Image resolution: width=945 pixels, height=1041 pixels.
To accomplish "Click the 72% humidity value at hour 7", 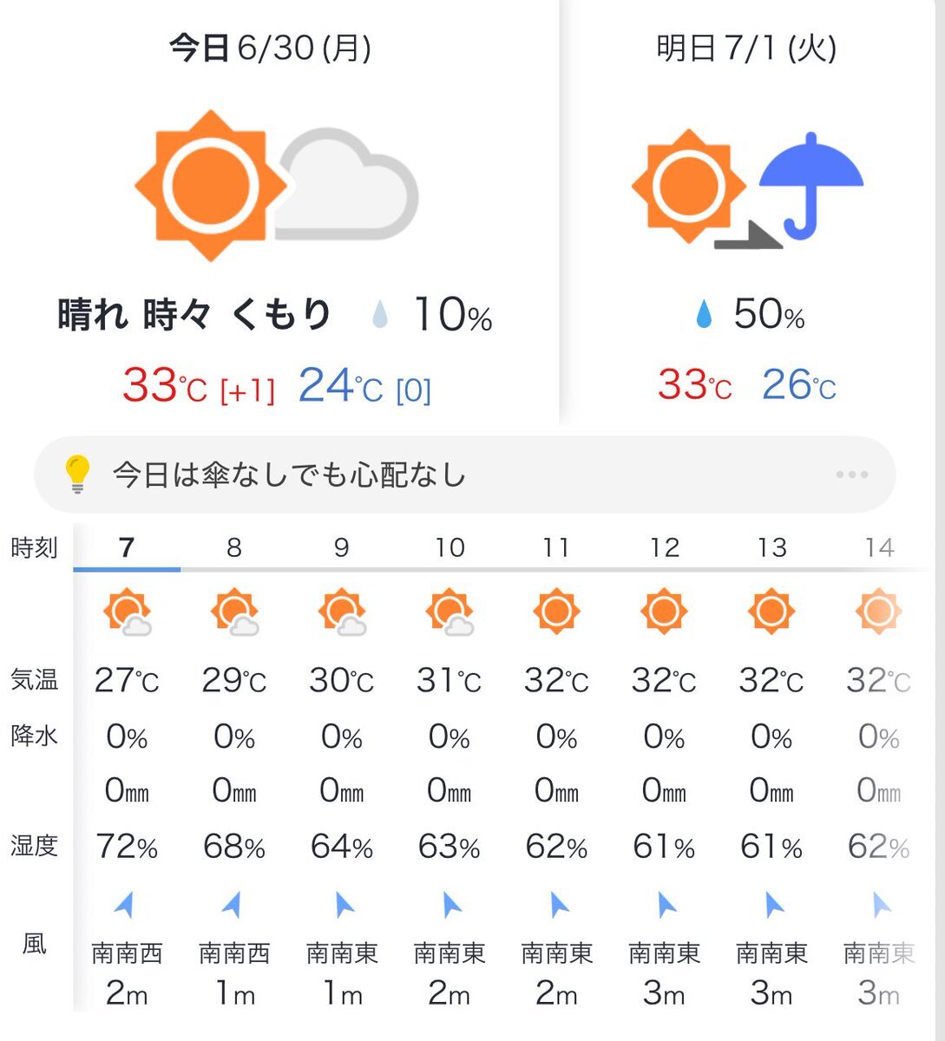I will pos(127,846).
